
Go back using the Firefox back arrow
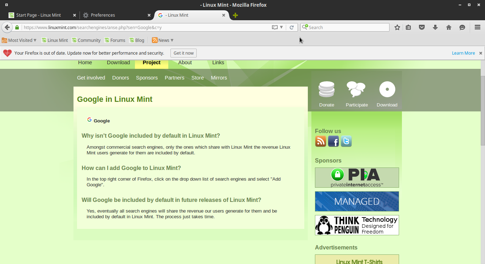coord(7,27)
